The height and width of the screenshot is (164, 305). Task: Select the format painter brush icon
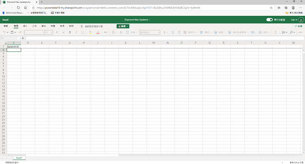(20, 32)
